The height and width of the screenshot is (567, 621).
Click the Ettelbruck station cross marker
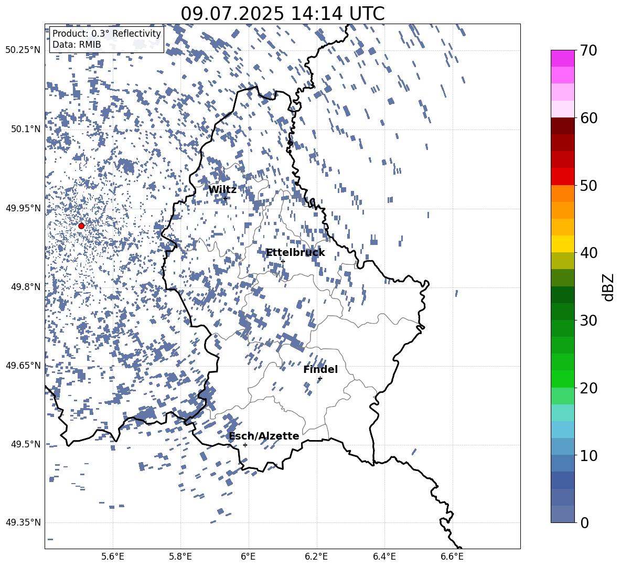[x=283, y=261]
